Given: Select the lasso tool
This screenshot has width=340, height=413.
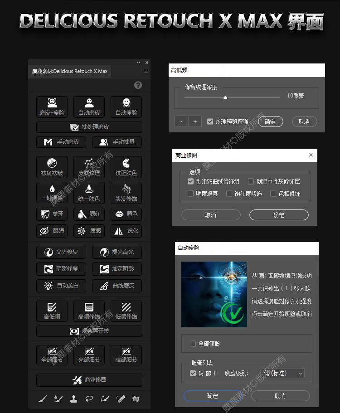Looking at the screenshot, I should click(89, 399).
